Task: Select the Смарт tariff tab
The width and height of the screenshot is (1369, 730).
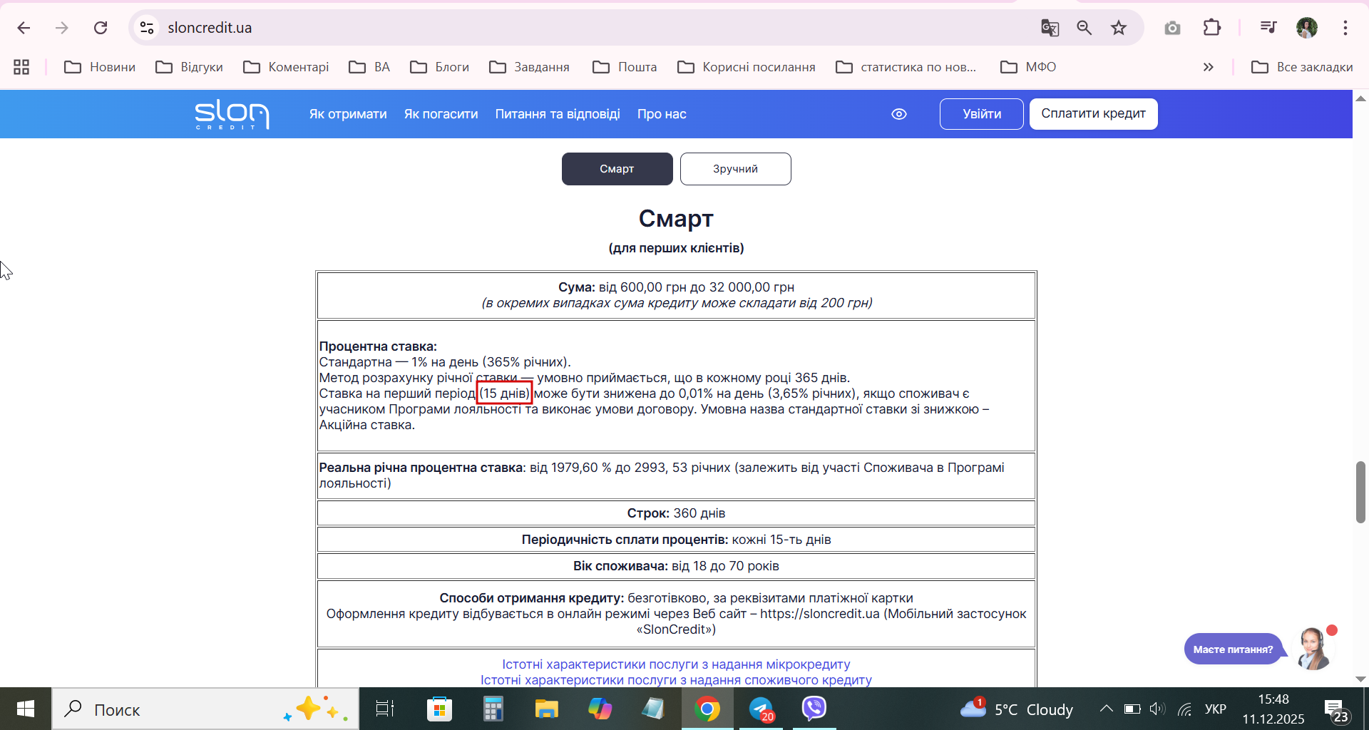Action: 617,169
